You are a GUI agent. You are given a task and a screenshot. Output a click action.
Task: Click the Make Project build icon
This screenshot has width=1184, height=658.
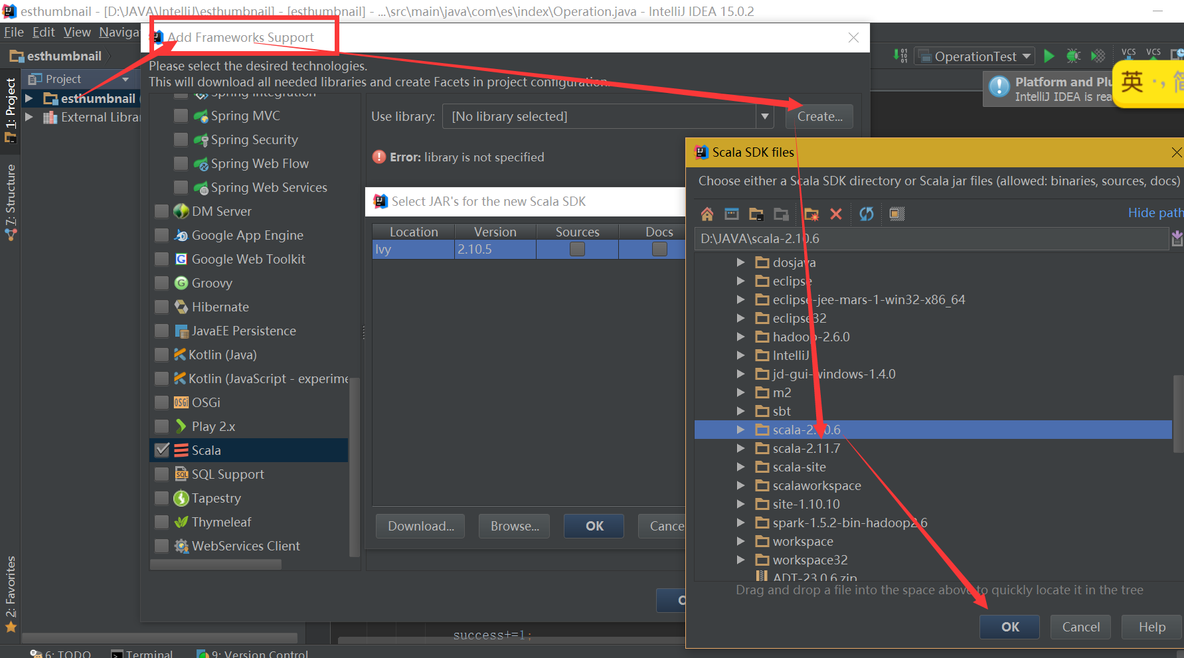pyautogui.click(x=900, y=56)
